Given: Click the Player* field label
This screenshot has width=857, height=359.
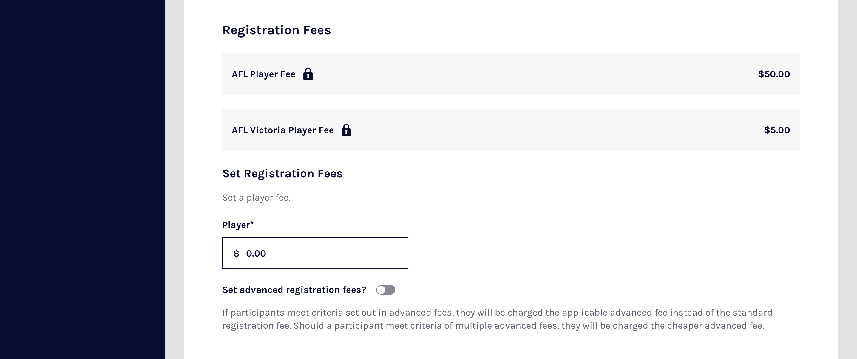Looking at the screenshot, I should pos(238,225).
